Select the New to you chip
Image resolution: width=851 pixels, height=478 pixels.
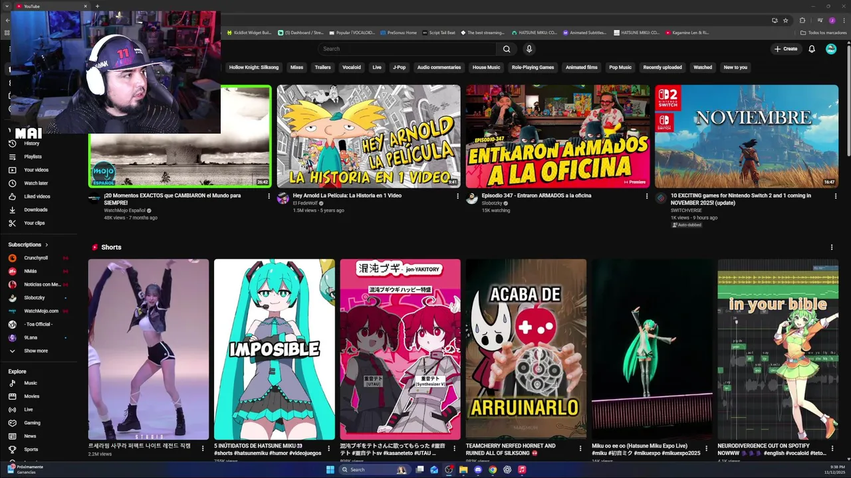pyautogui.click(x=735, y=67)
